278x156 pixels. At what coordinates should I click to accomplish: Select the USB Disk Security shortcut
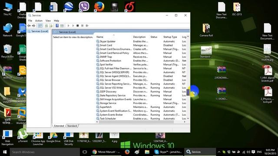[69, 139]
